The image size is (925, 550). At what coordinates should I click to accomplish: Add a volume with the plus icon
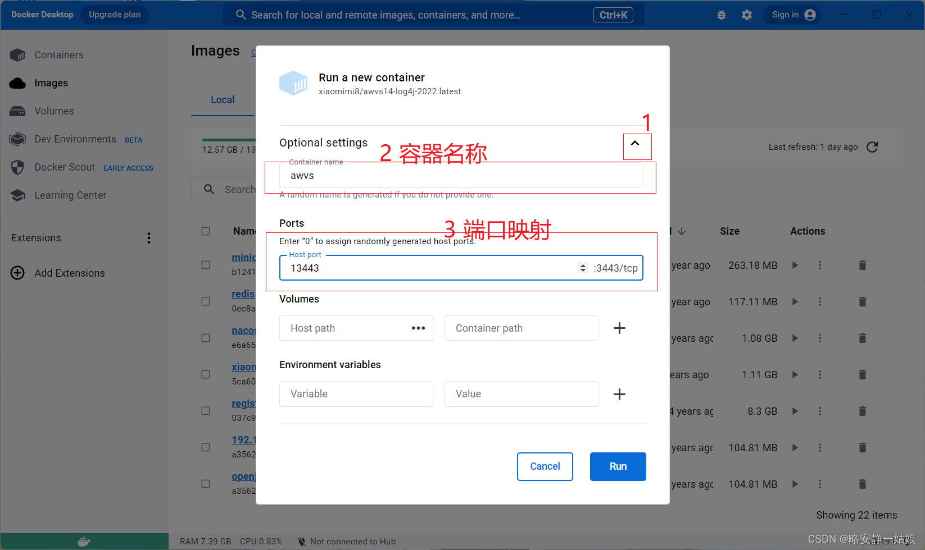click(x=619, y=328)
